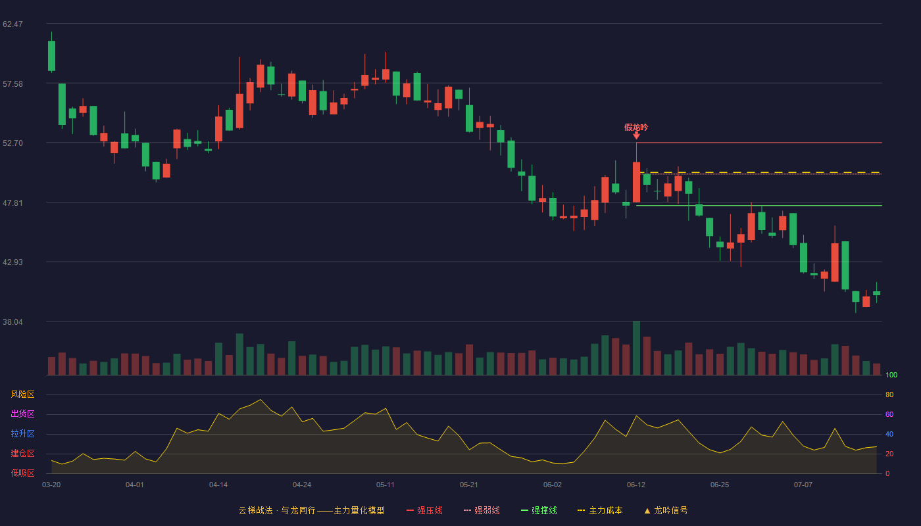
Task: Click the 05-11 date axis label
Action: point(386,485)
